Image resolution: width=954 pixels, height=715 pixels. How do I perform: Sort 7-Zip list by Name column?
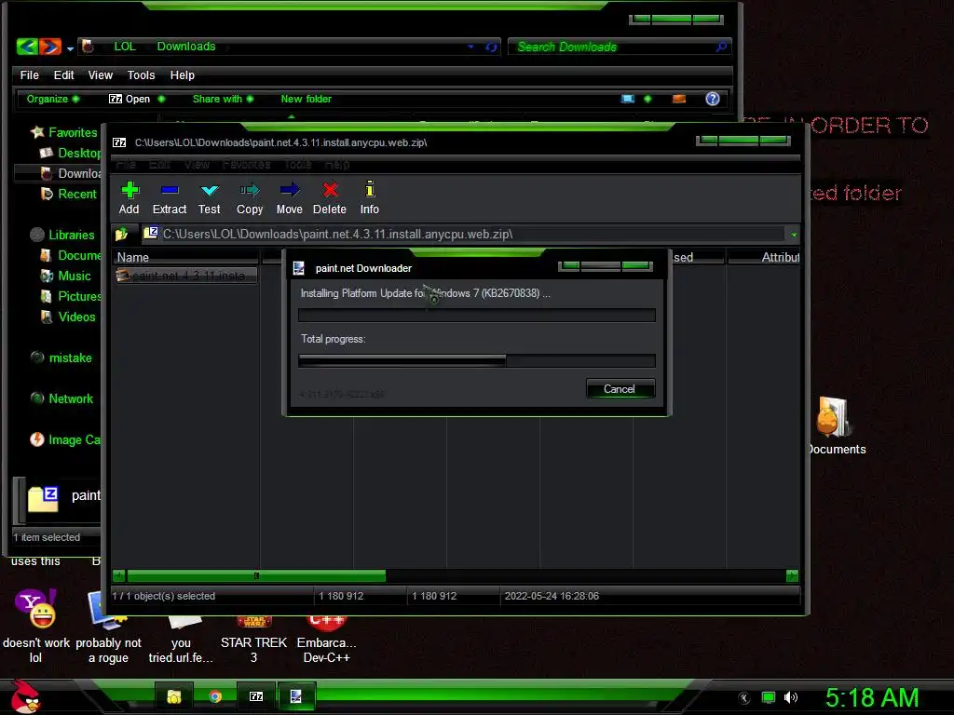(x=185, y=257)
